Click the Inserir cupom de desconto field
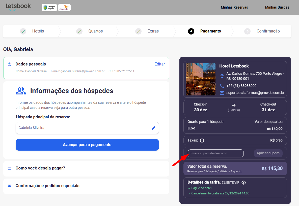This screenshot has height=206, width=299. click(x=216, y=153)
